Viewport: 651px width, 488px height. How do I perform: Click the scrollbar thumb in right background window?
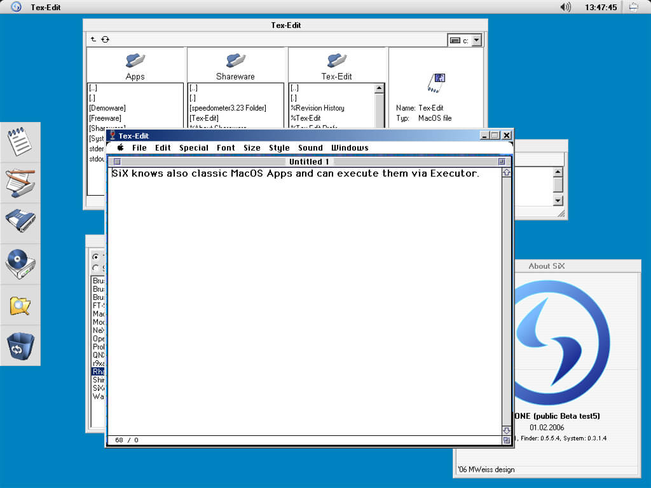point(558,185)
